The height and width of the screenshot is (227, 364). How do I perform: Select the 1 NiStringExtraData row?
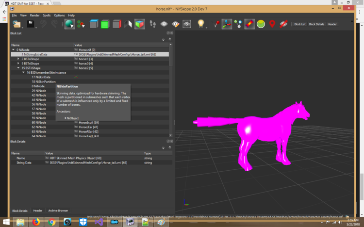click(x=90, y=54)
